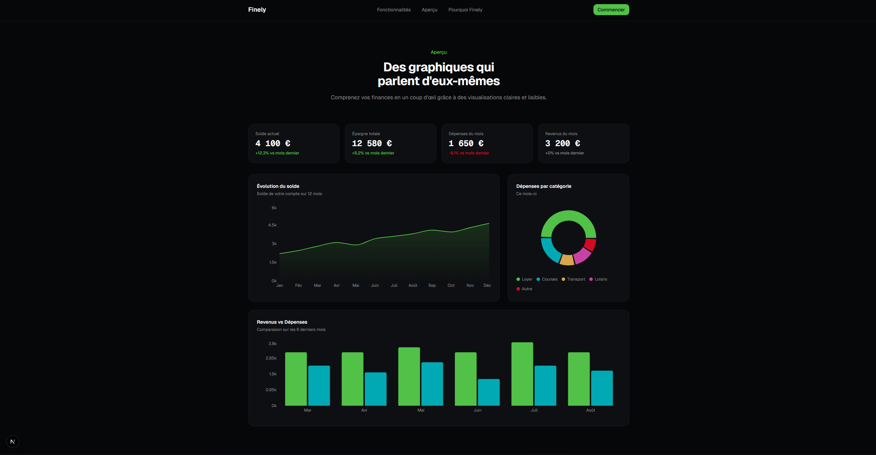The image size is (876, 455).
Task: Click the Revenus du mois card
Action: tap(583, 143)
